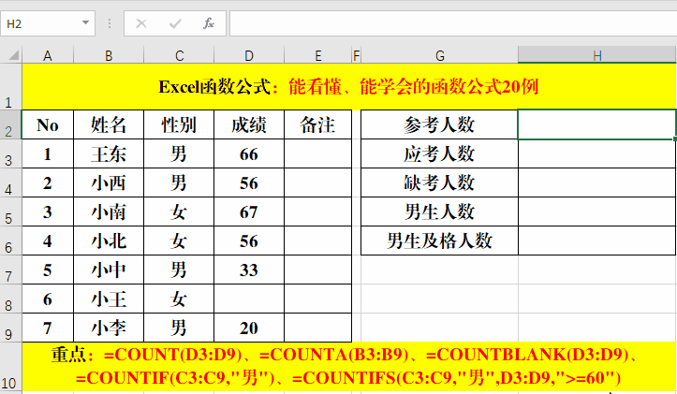Image resolution: width=677 pixels, height=394 pixels.
Task: Select column D header
Action: pyautogui.click(x=249, y=55)
